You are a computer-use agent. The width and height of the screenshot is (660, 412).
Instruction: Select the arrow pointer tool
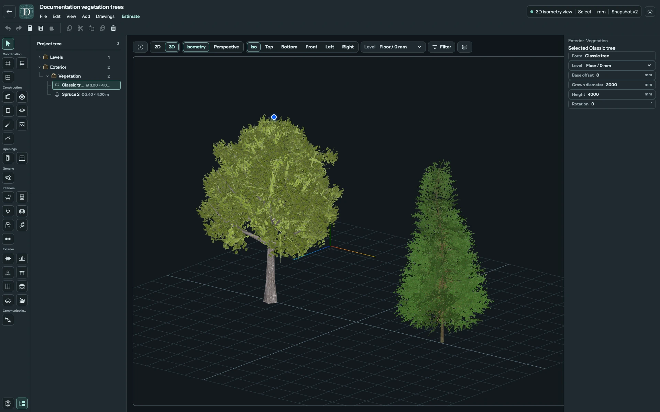tap(8, 44)
